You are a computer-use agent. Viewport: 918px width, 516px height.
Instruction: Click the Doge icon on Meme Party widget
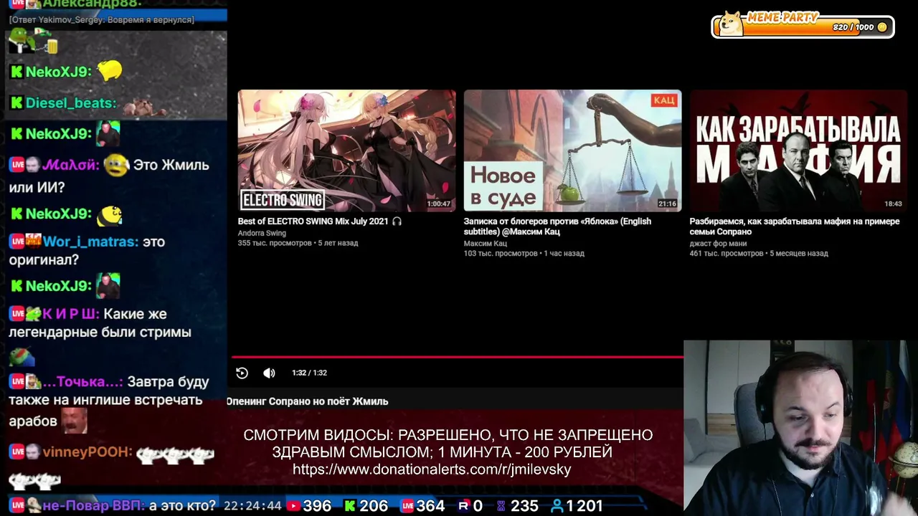(732, 24)
